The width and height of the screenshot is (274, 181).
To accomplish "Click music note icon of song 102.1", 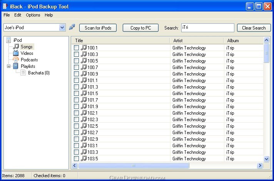I will (84, 113).
